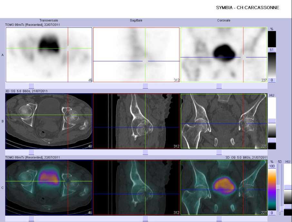This screenshot has height=222, width=292.
Task: Click the SPECT upper threshold value 61
Action: 272,50
